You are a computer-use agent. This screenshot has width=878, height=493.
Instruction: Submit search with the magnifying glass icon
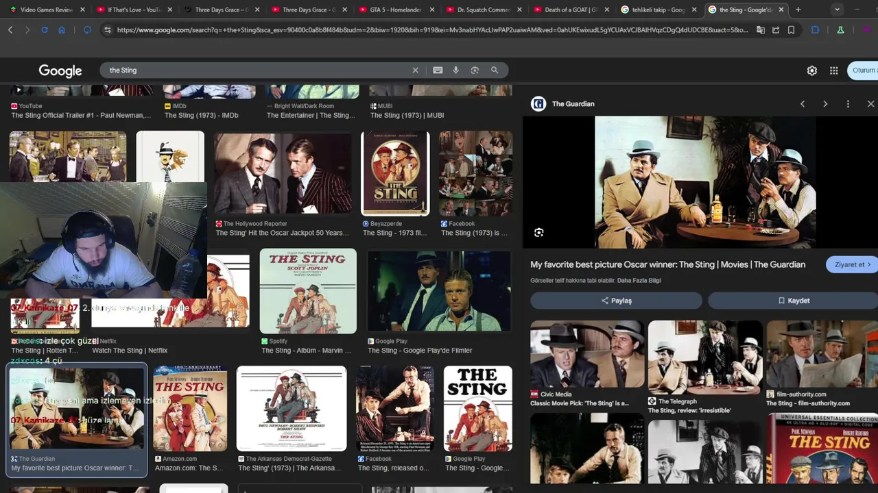[x=494, y=70]
